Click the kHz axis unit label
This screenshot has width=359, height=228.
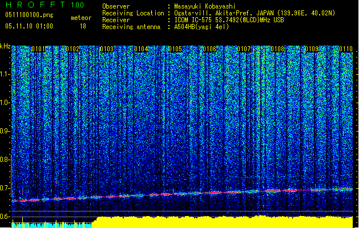[5, 46]
